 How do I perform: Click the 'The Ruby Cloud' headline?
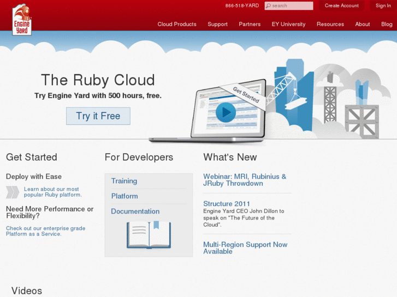coord(98,80)
